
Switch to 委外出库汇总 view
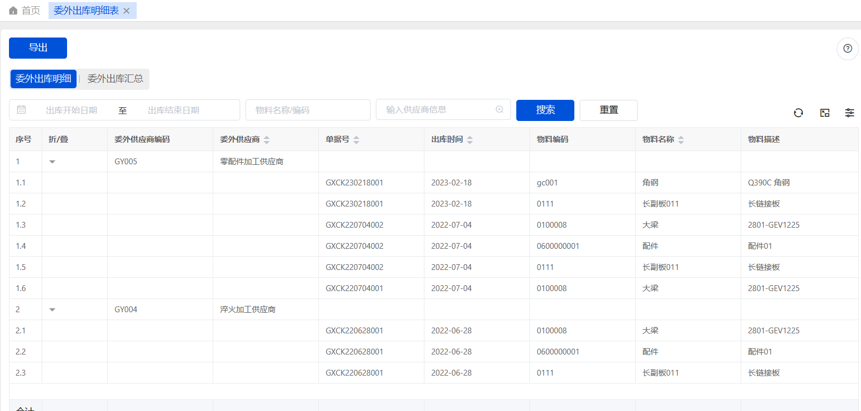(x=115, y=79)
